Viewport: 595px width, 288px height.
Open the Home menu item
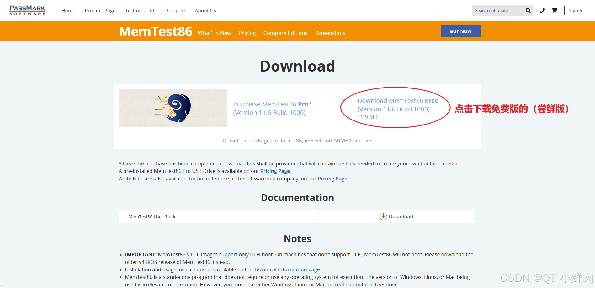(68, 11)
